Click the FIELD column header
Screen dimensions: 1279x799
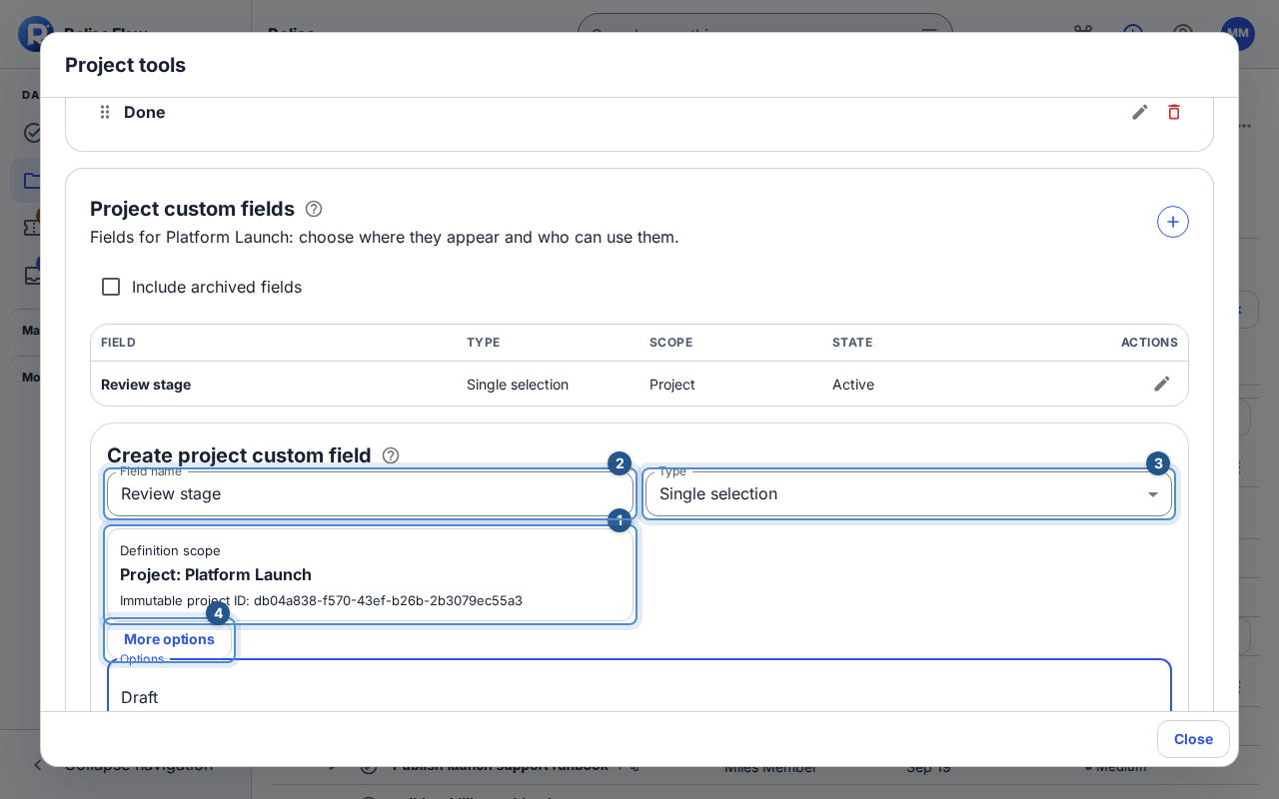point(118,343)
